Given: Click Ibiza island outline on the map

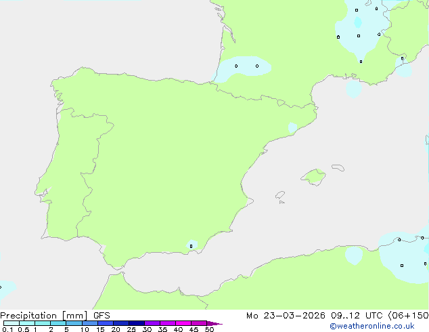Looking at the screenshot, I should [280, 195].
